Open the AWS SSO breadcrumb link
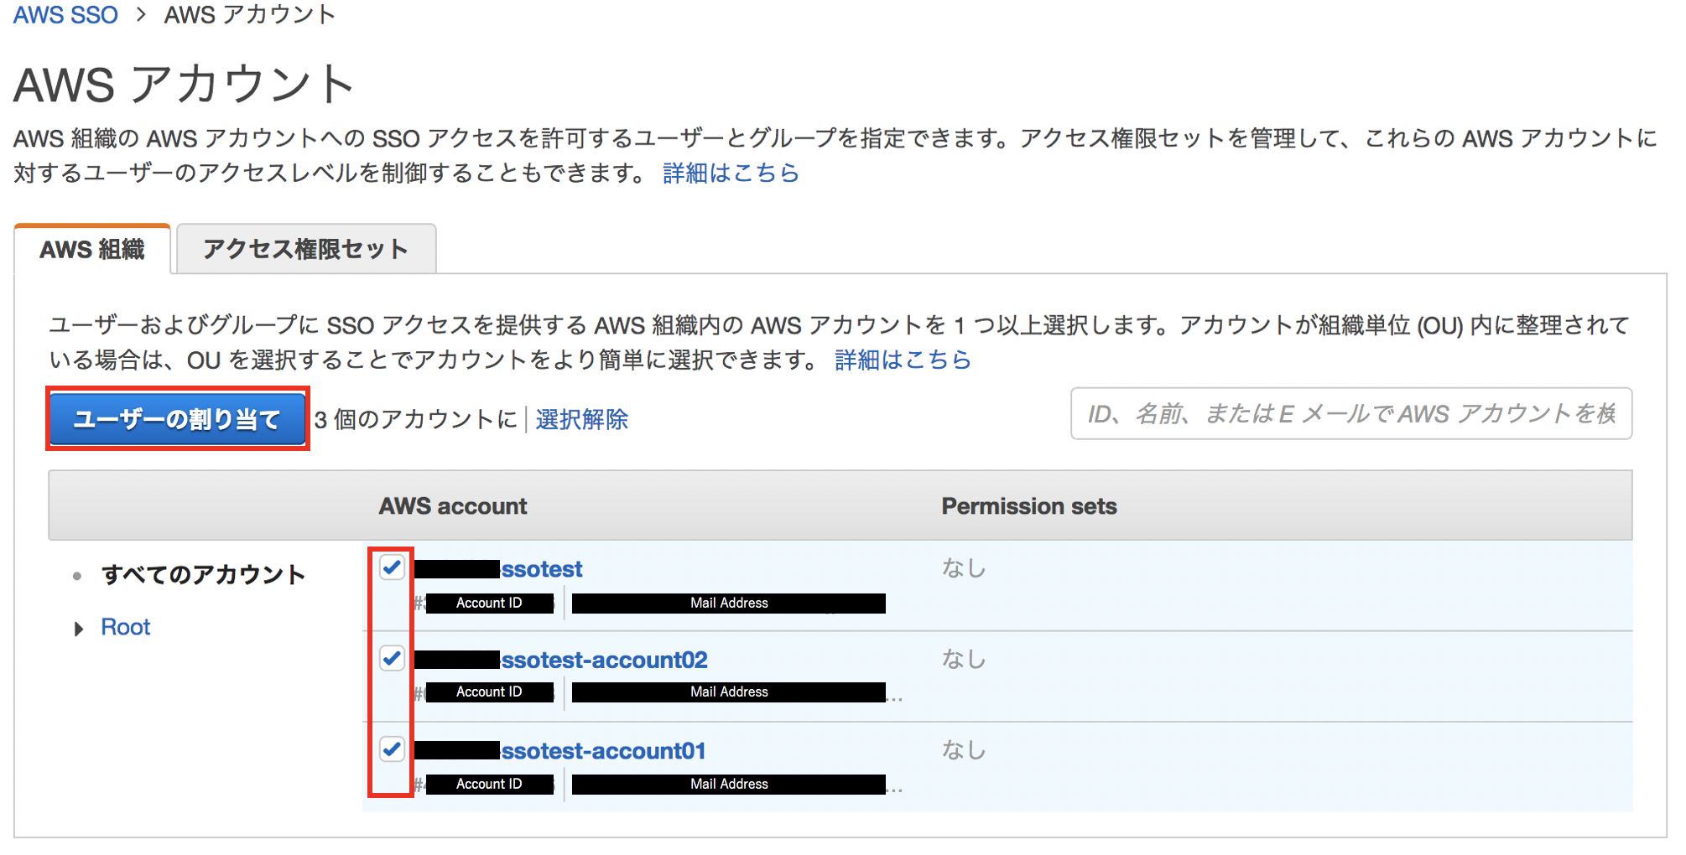 65,15
